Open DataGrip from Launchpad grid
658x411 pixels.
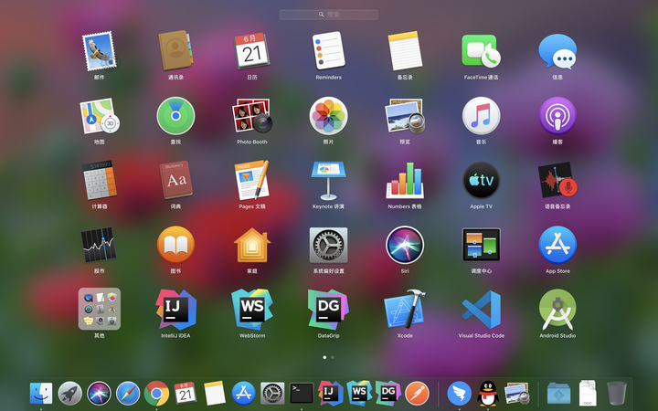(329, 310)
